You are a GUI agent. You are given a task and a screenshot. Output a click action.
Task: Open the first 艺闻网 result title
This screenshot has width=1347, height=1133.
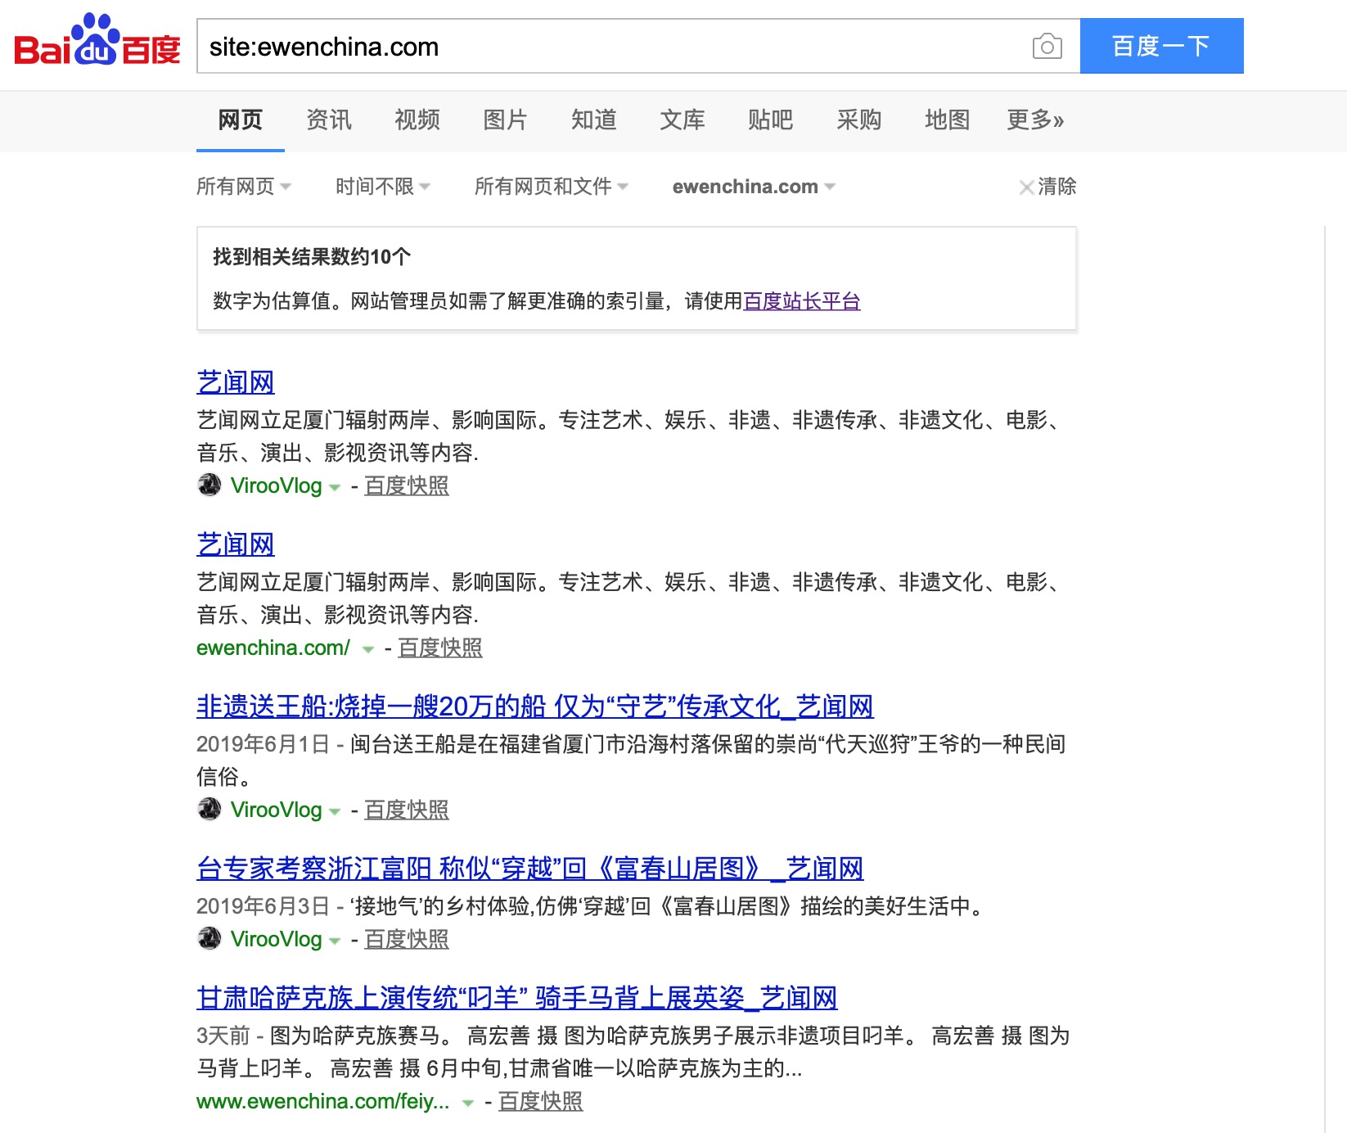click(236, 382)
